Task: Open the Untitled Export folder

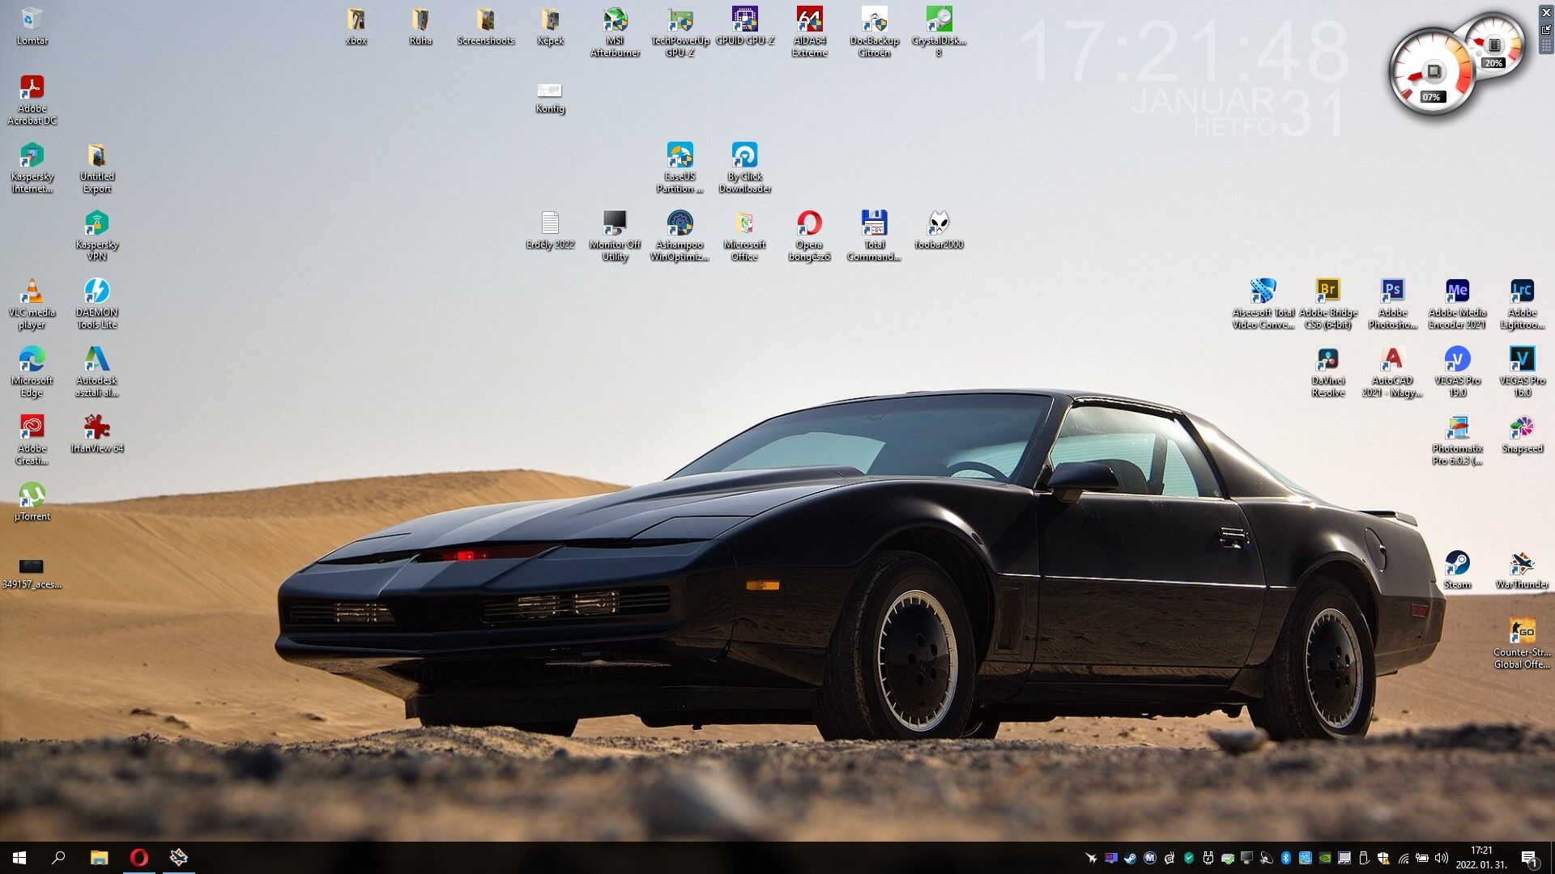Action: [x=96, y=168]
